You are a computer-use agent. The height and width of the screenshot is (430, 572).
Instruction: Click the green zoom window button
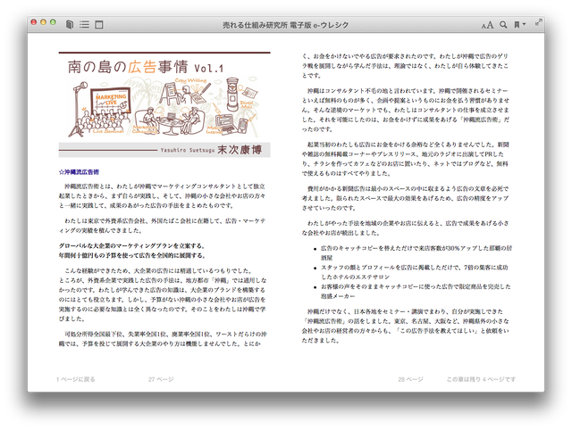point(54,21)
